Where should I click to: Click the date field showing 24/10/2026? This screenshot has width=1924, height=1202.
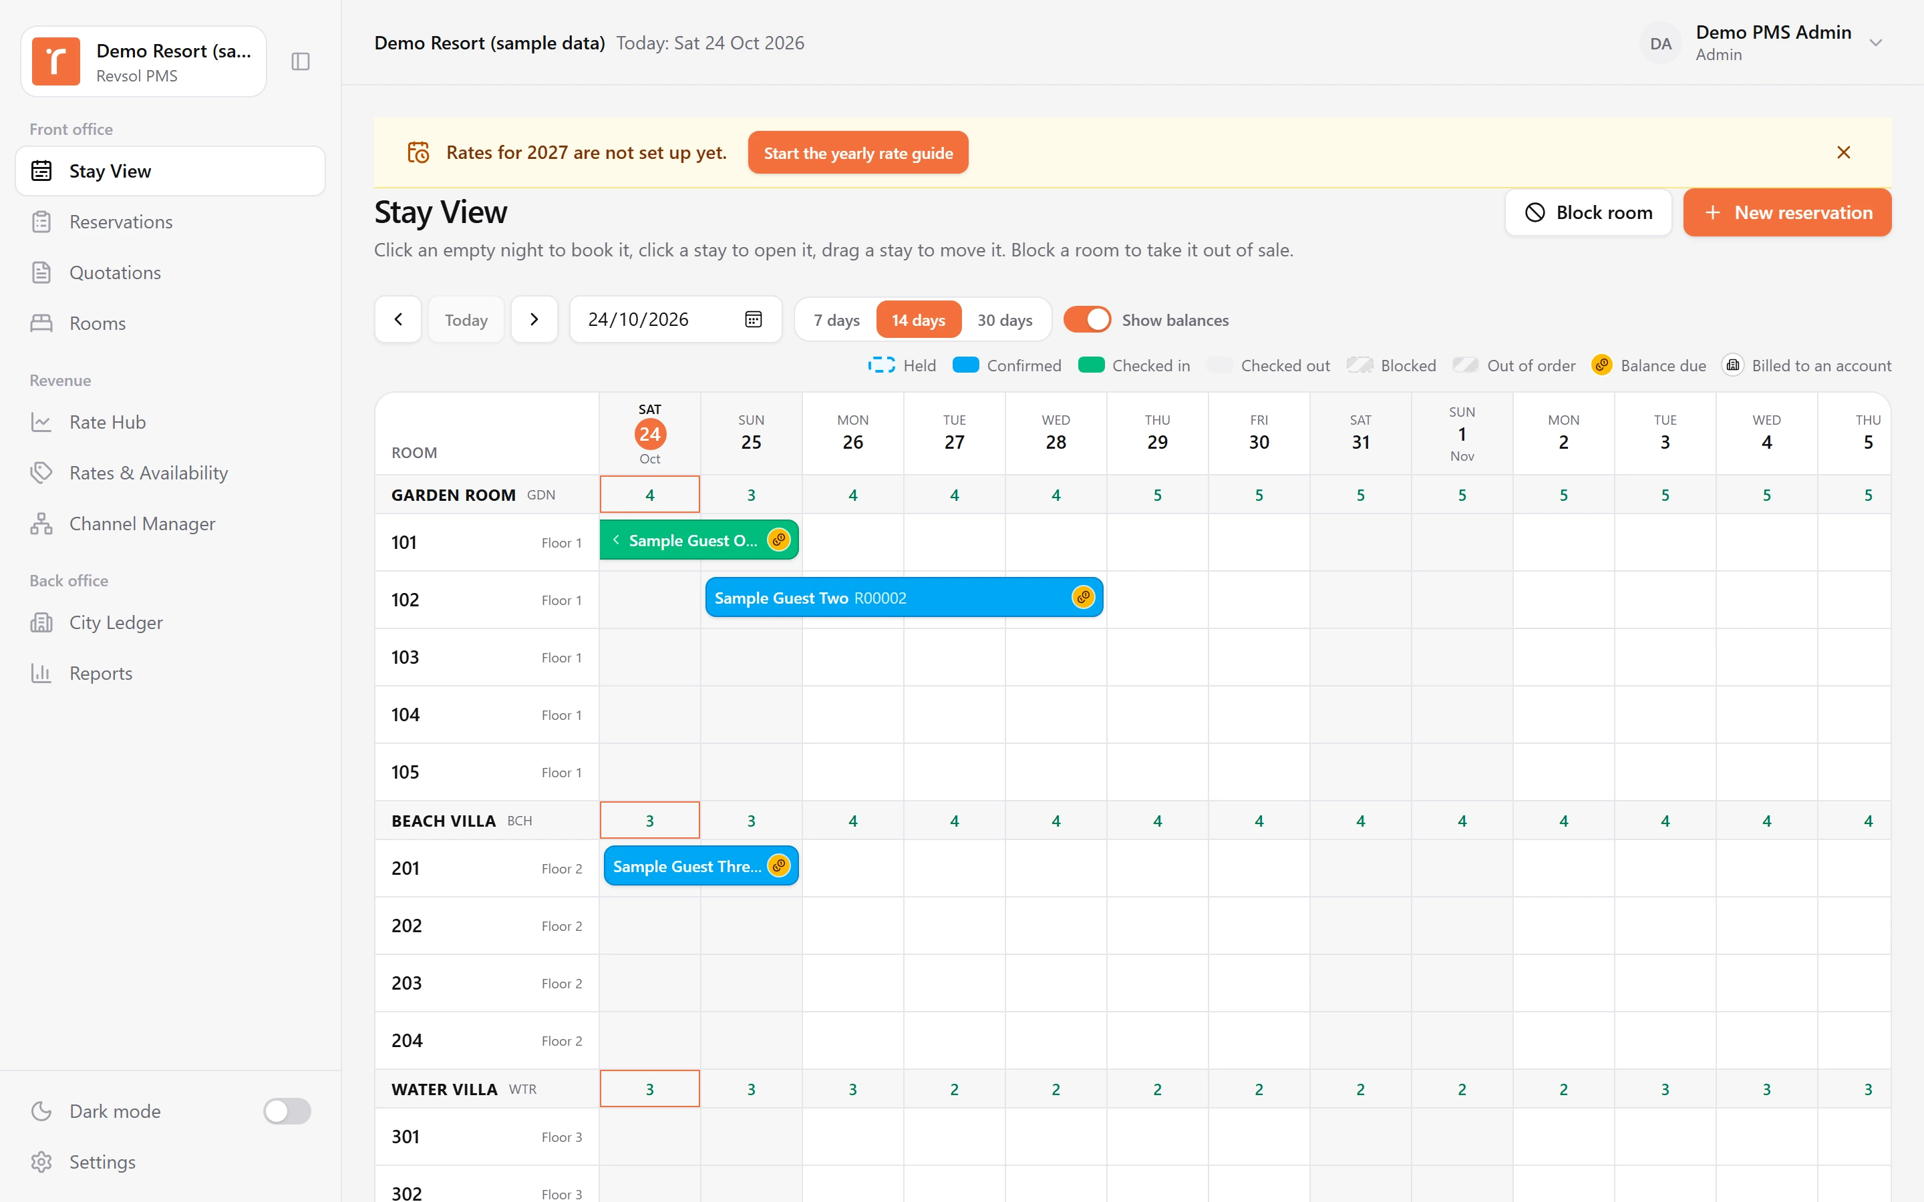coord(676,320)
